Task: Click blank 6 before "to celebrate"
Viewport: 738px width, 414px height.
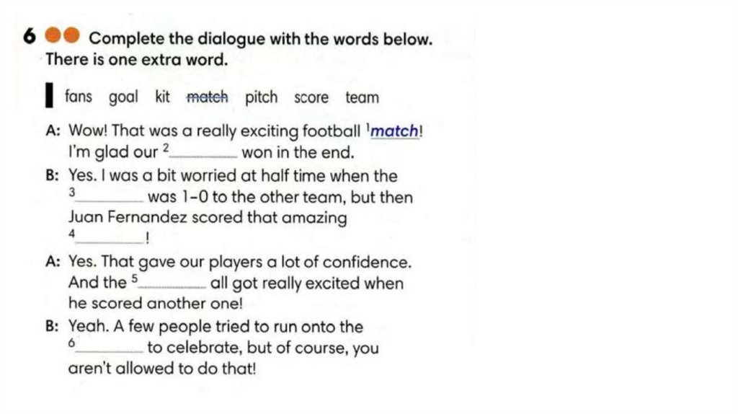Action: [x=113, y=348]
